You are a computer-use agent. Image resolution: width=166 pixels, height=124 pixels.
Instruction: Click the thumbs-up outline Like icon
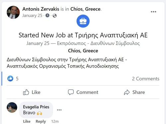(26, 92)
